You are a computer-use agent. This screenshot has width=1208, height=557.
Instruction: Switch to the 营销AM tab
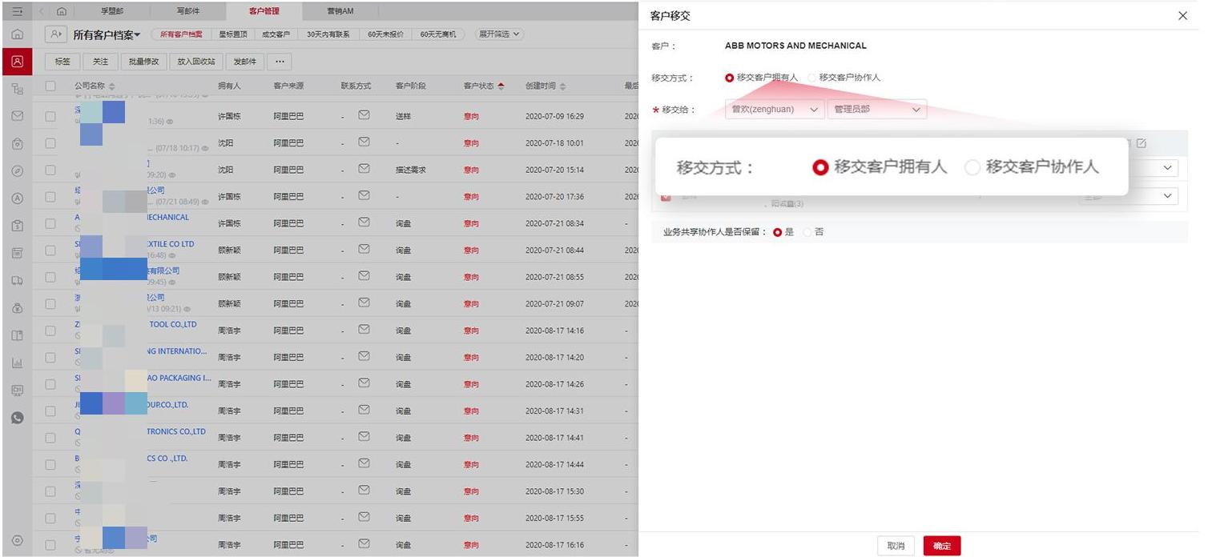340,11
